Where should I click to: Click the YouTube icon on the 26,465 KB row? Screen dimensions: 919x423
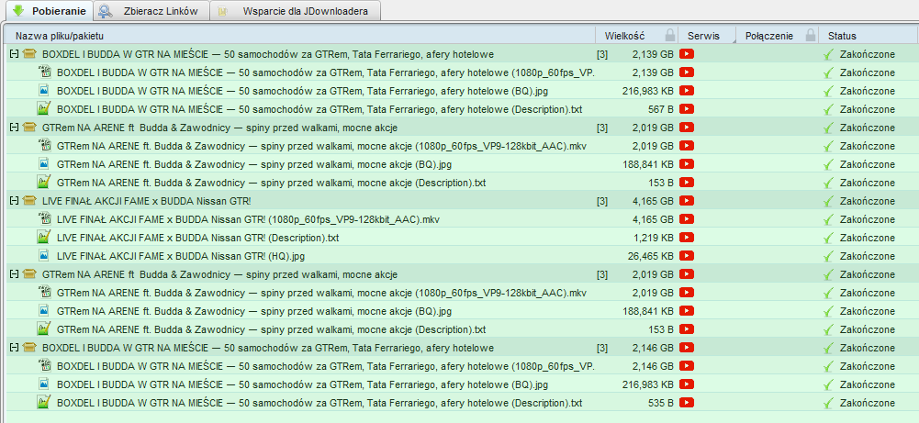[x=686, y=256]
